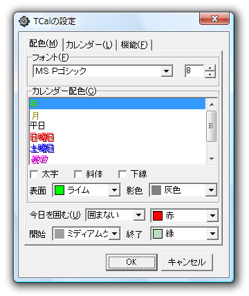Image resolution: width=249 pixels, height=296 pixels.
Task: Click the red swatch next to 赤
Action: [x=157, y=216]
